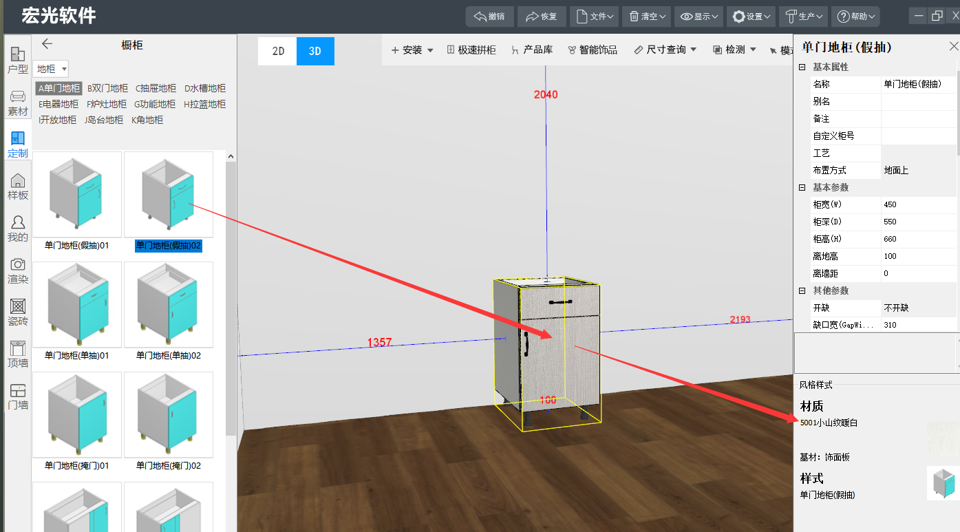Click the 智能饰品 tool
The image size is (960, 532).
[593, 50]
